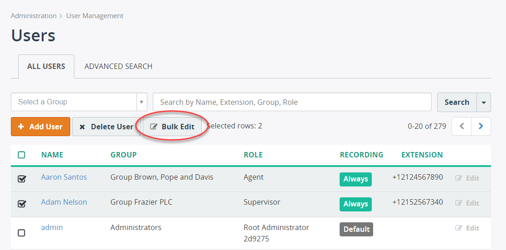Screen dimensions: 506x250
Task: Click the Search button
Action: tap(457, 102)
